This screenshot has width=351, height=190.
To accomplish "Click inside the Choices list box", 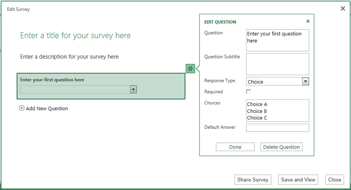I will pyautogui.click(x=277, y=111).
